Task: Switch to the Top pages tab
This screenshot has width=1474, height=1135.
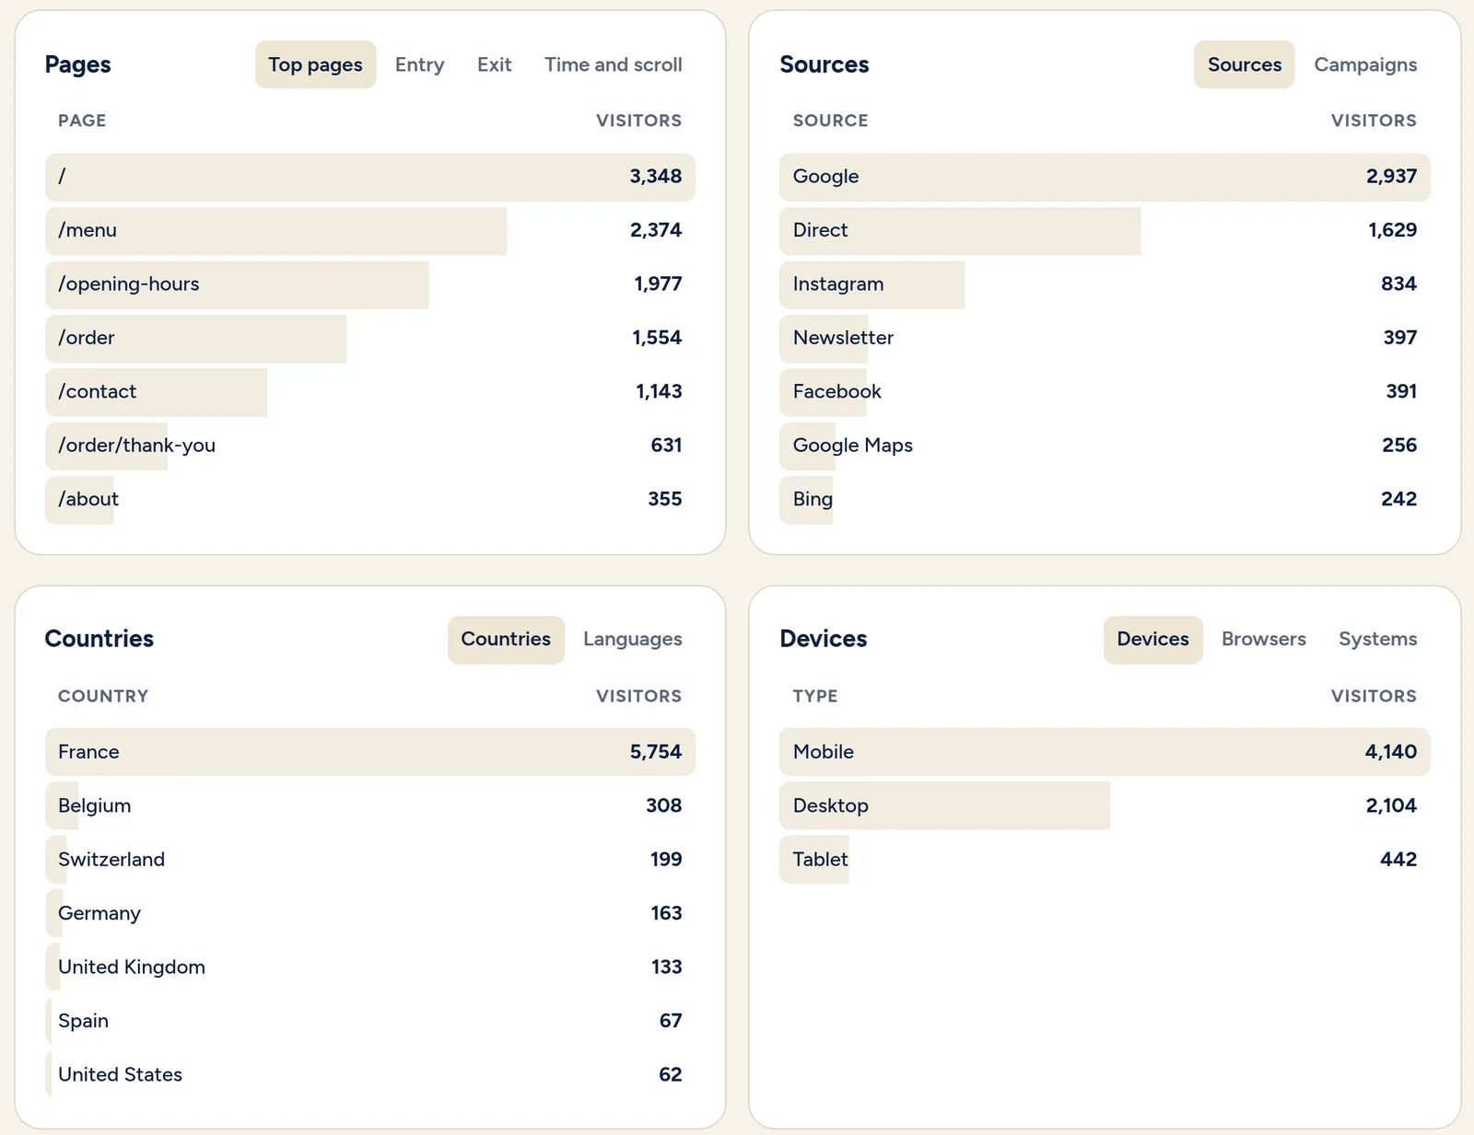Action: pyautogui.click(x=315, y=64)
